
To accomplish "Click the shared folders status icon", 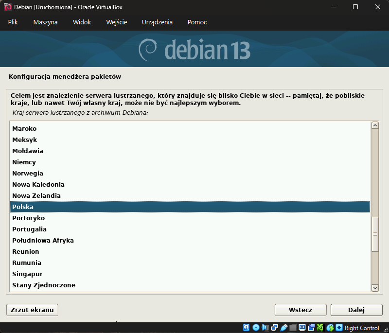I will point(293,328).
